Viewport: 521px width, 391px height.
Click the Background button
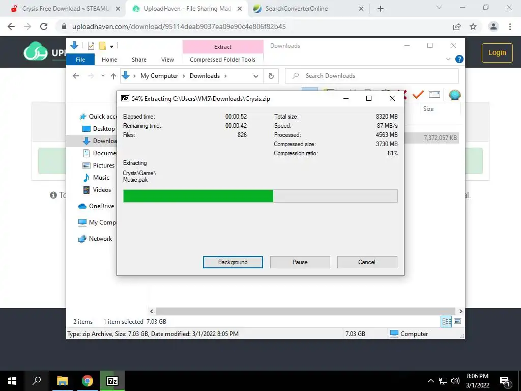pyautogui.click(x=233, y=262)
